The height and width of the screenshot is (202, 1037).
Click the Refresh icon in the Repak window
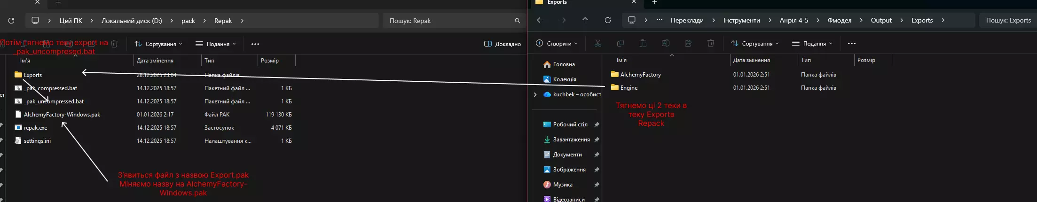coord(11,21)
